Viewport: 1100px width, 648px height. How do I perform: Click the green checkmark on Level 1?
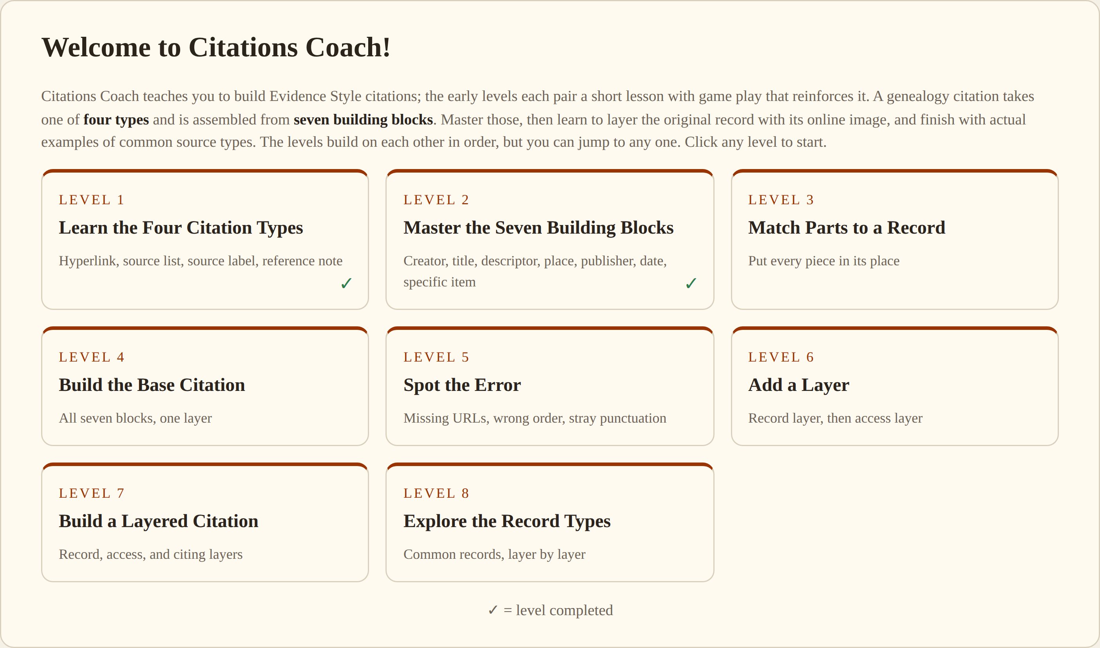[346, 283]
